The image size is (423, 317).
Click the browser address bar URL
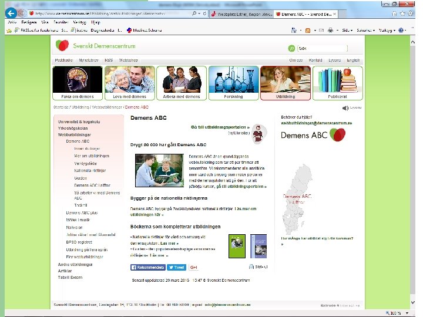tap(100, 13)
